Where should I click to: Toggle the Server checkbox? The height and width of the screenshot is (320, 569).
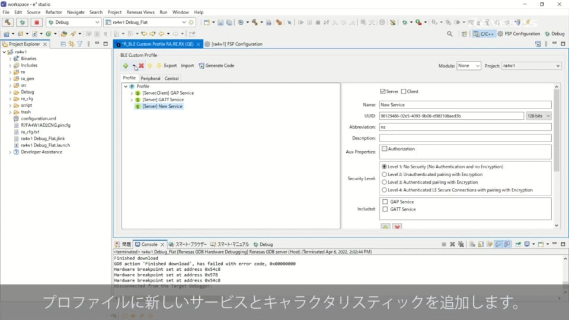pyautogui.click(x=383, y=91)
